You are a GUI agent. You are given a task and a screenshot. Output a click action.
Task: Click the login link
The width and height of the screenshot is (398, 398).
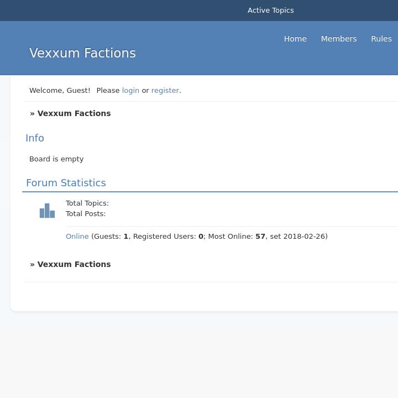coord(130,91)
